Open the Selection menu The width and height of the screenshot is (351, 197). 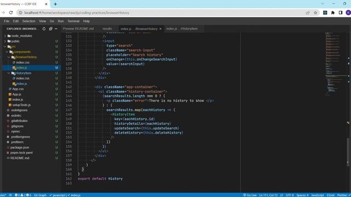point(29,21)
